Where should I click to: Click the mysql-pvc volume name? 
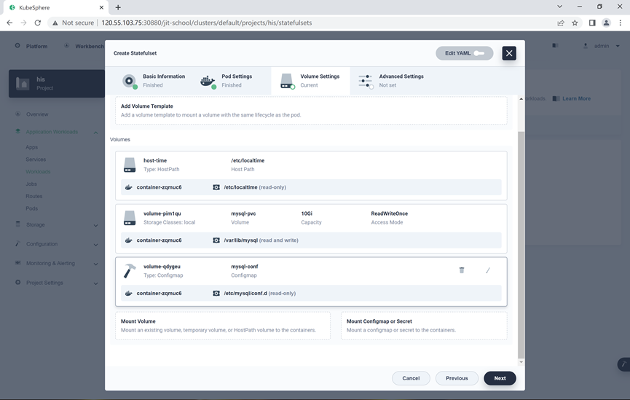tap(243, 213)
